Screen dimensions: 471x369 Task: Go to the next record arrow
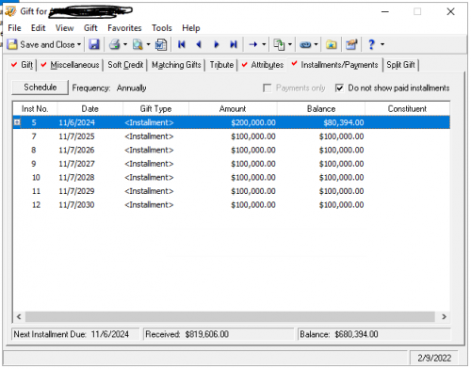point(217,44)
